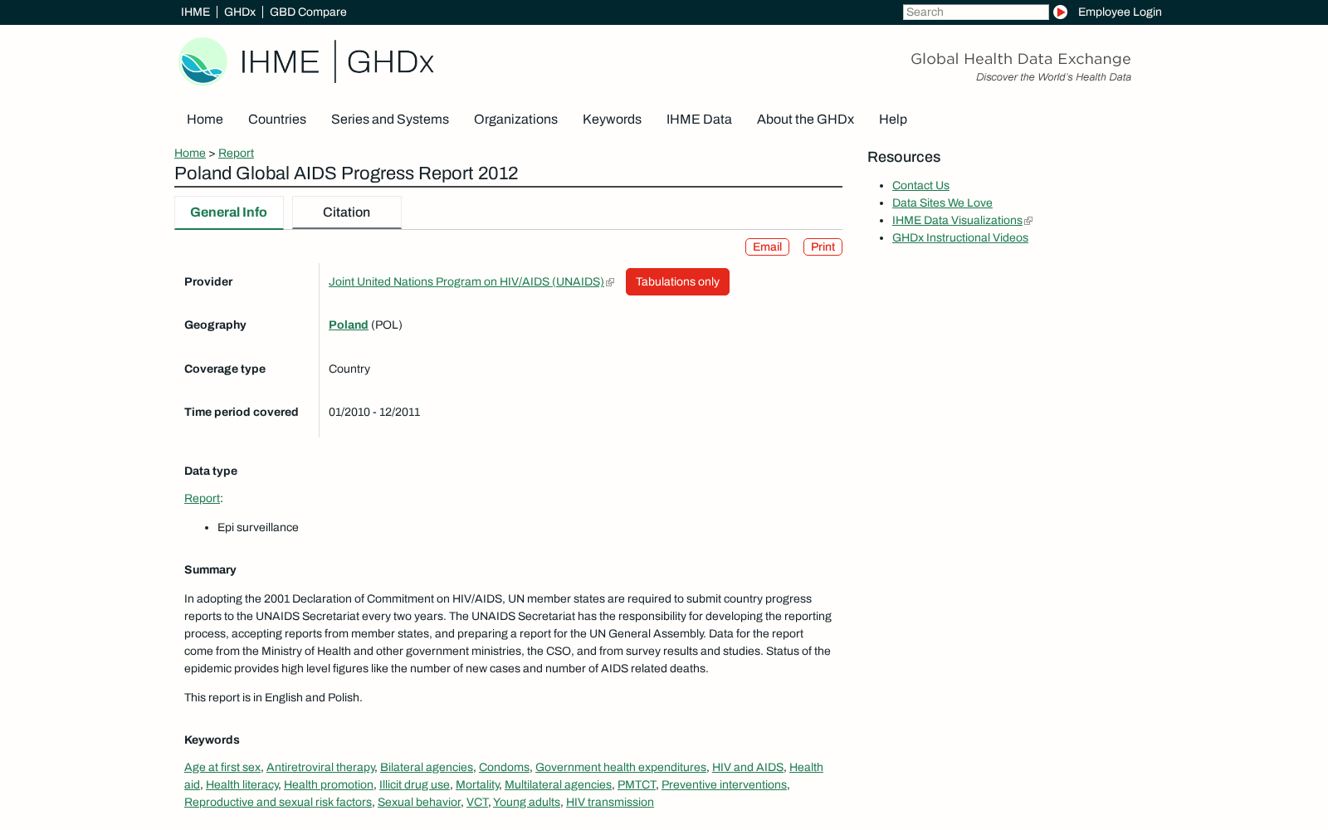
Task: Click Home breadcrumb link
Action: tap(190, 153)
